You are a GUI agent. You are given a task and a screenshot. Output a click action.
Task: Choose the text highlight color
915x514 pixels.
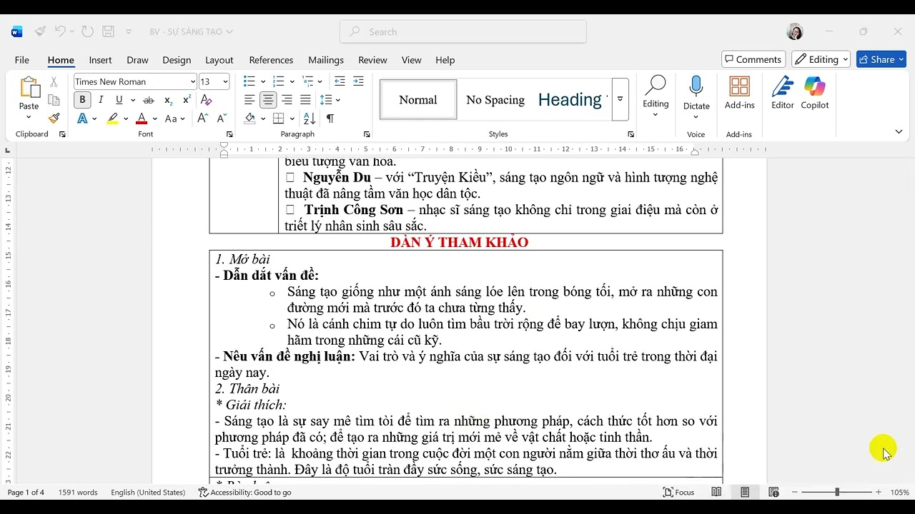pyautogui.click(x=113, y=119)
